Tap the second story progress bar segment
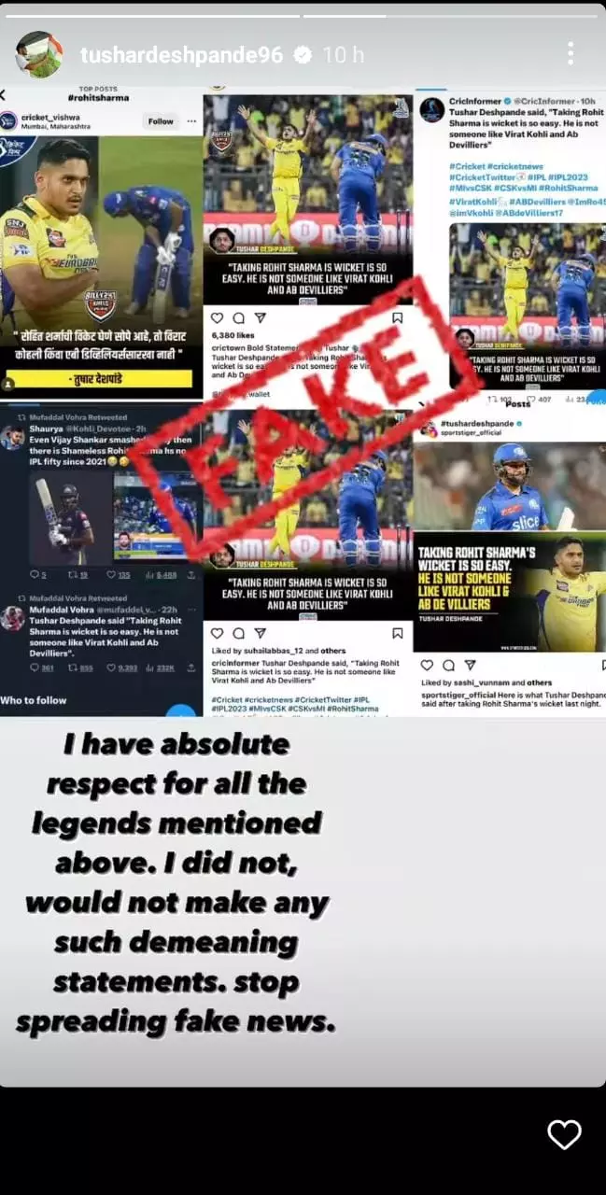This screenshot has height=1195, width=606. tap(454, 15)
